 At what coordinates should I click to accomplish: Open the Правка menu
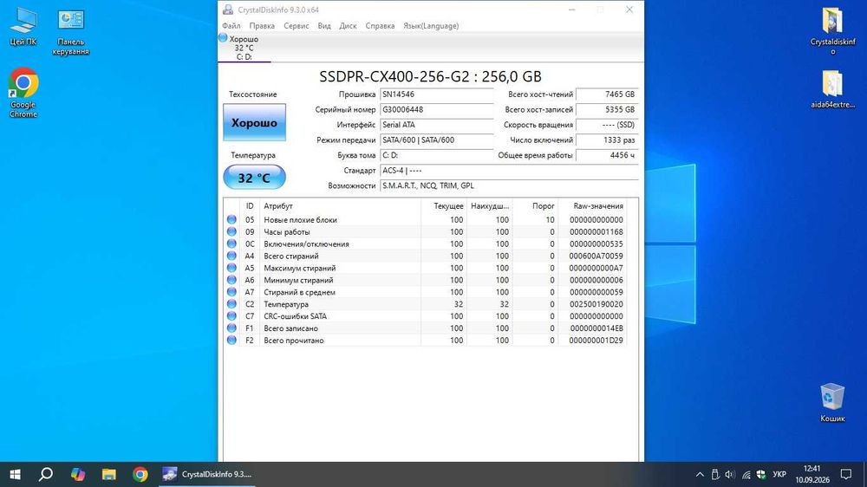262,25
